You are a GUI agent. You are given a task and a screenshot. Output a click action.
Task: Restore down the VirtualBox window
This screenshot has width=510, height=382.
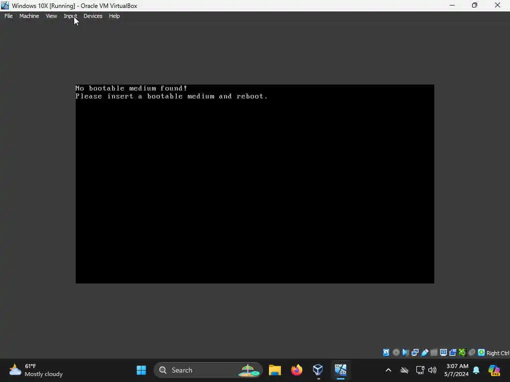[475, 5]
